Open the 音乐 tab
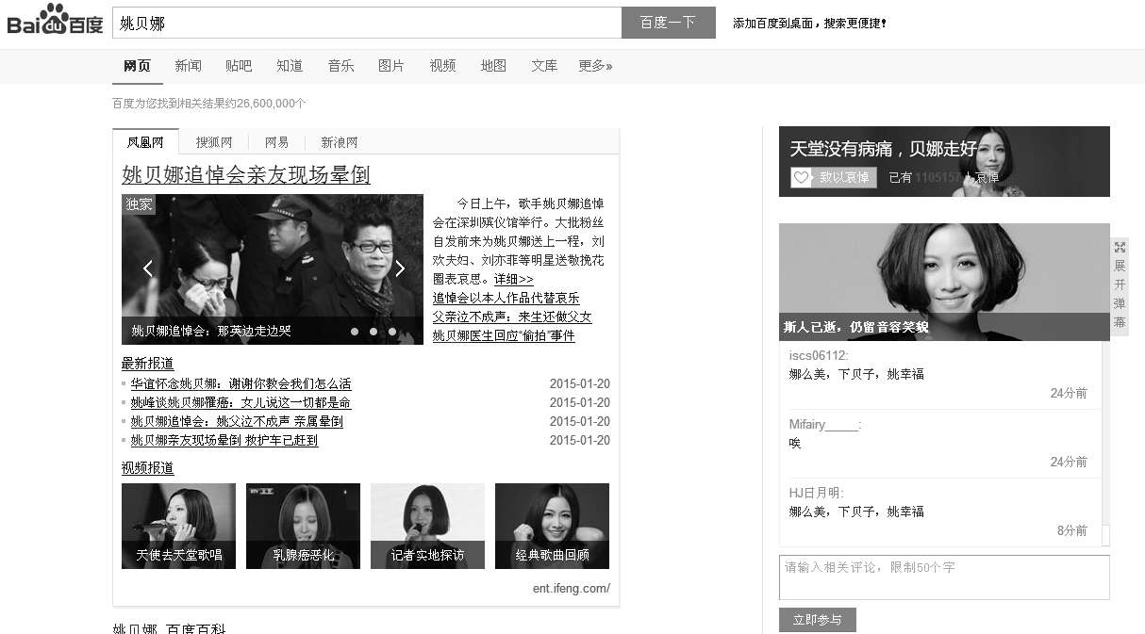Image resolution: width=1145 pixels, height=634 pixels. pos(340,66)
